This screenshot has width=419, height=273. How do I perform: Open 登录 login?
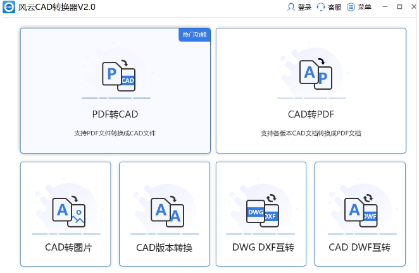click(x=304, y=7)
